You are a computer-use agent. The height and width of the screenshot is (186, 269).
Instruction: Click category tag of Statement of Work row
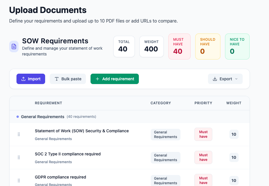pos(165,135)
